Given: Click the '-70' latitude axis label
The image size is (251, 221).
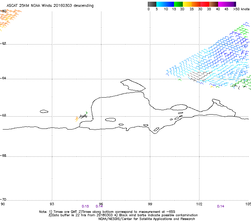Looking at the screenshot, I should pos(3,199).
